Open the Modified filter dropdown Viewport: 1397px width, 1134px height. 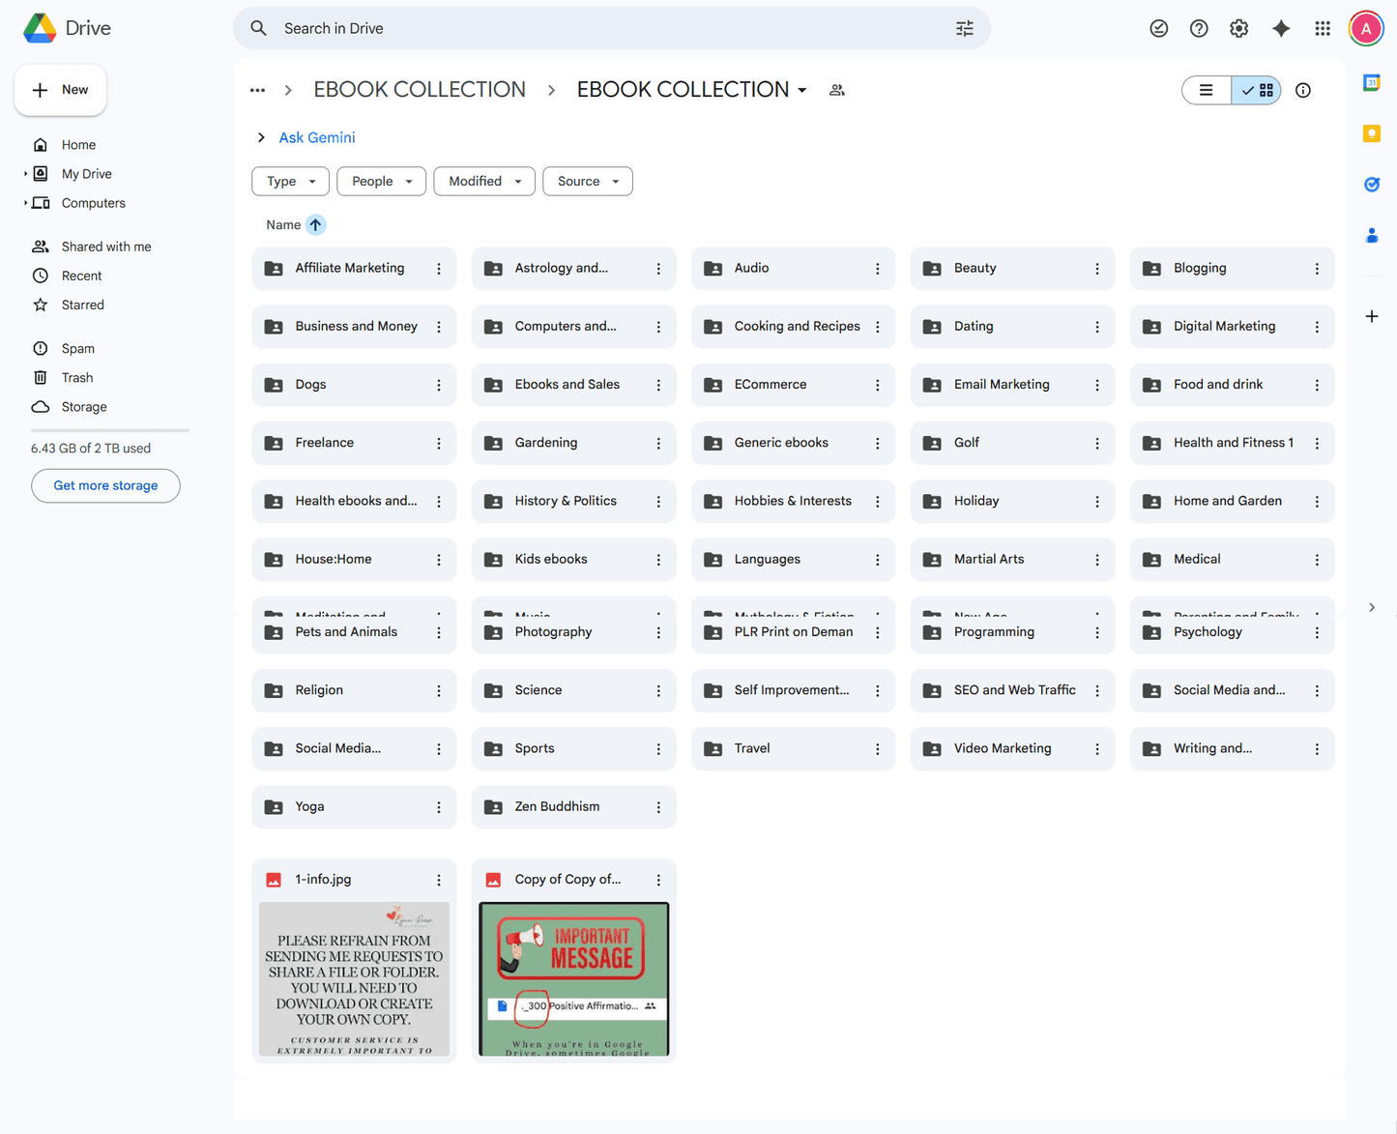point(484,182)
